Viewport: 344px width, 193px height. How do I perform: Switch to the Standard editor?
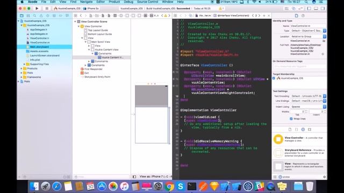tap(286, 9)
